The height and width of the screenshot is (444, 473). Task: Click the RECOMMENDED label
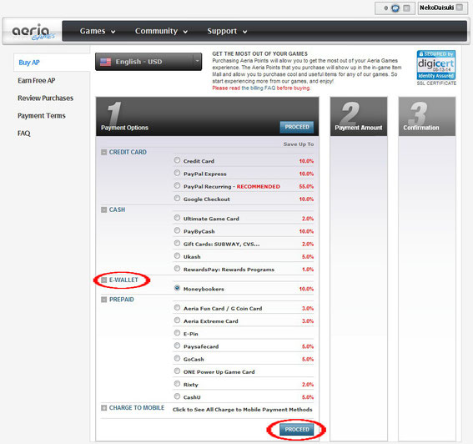point(259,187)
